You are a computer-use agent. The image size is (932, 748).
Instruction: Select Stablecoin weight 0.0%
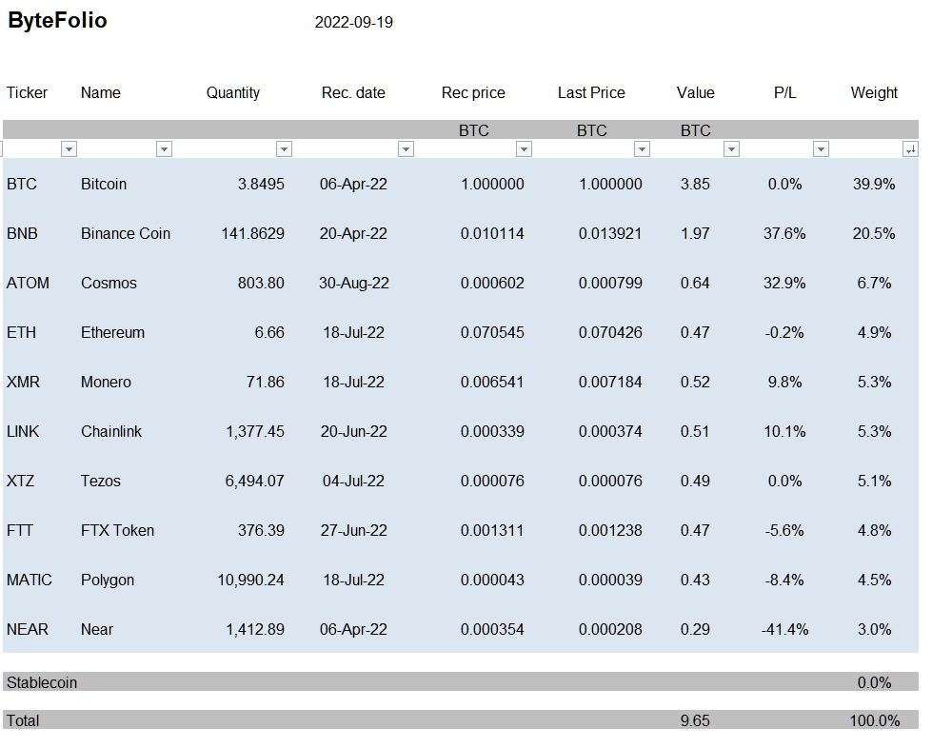pos(874,682)
